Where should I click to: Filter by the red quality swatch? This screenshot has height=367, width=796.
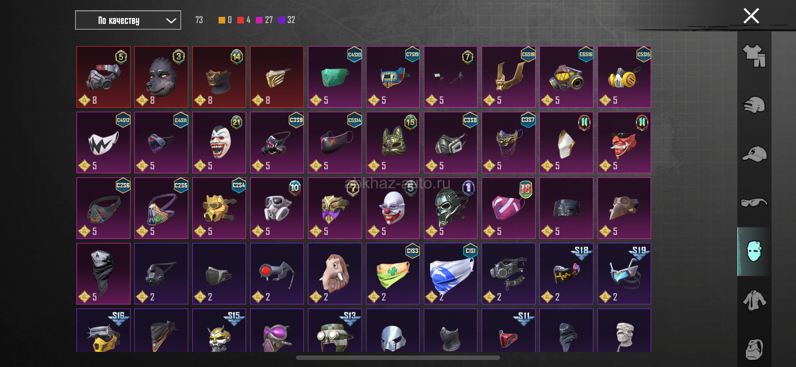pos(240,20)
